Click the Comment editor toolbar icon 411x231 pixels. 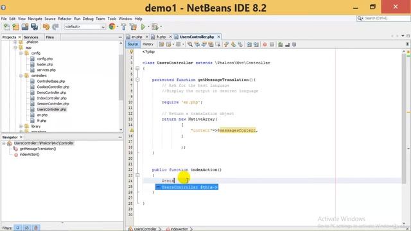(281, 44)
